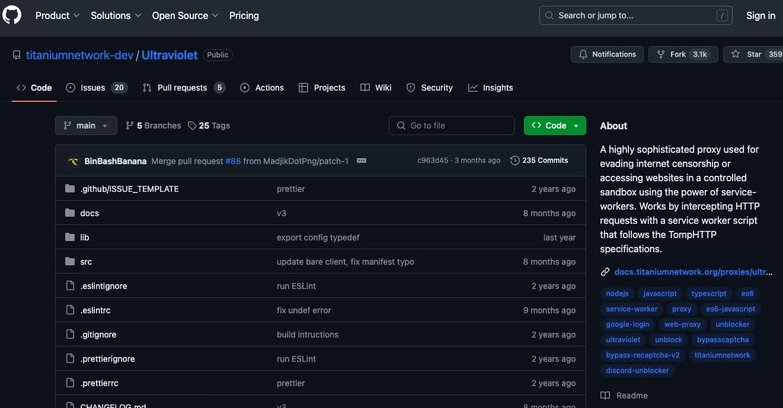The width and height of the screenshot is (783, 408).
Task: Star the repository
Action: point(754,54)
